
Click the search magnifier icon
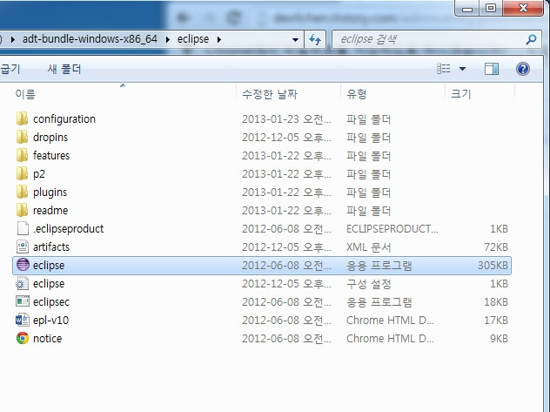(532, 39)
